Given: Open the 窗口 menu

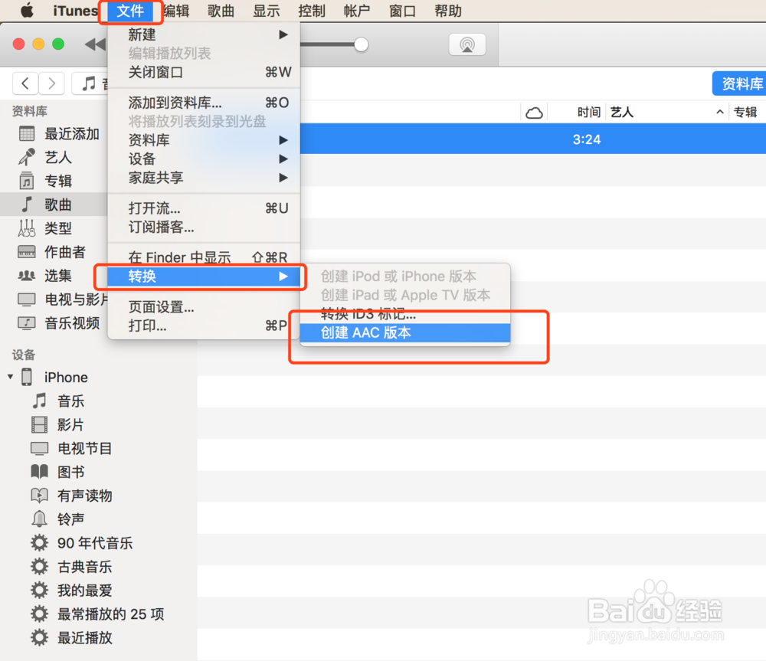Looking at the screenshot, I should (402, 11).
